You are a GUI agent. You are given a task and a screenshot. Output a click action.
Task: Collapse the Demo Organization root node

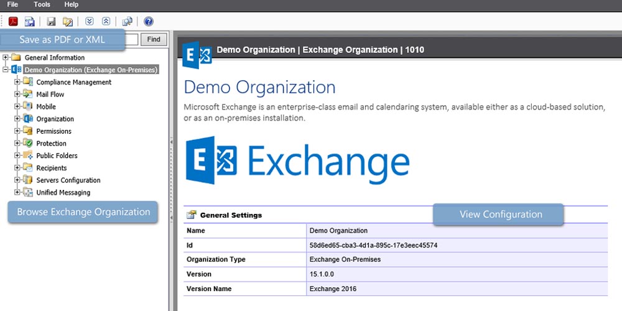[x=5, y=70]
